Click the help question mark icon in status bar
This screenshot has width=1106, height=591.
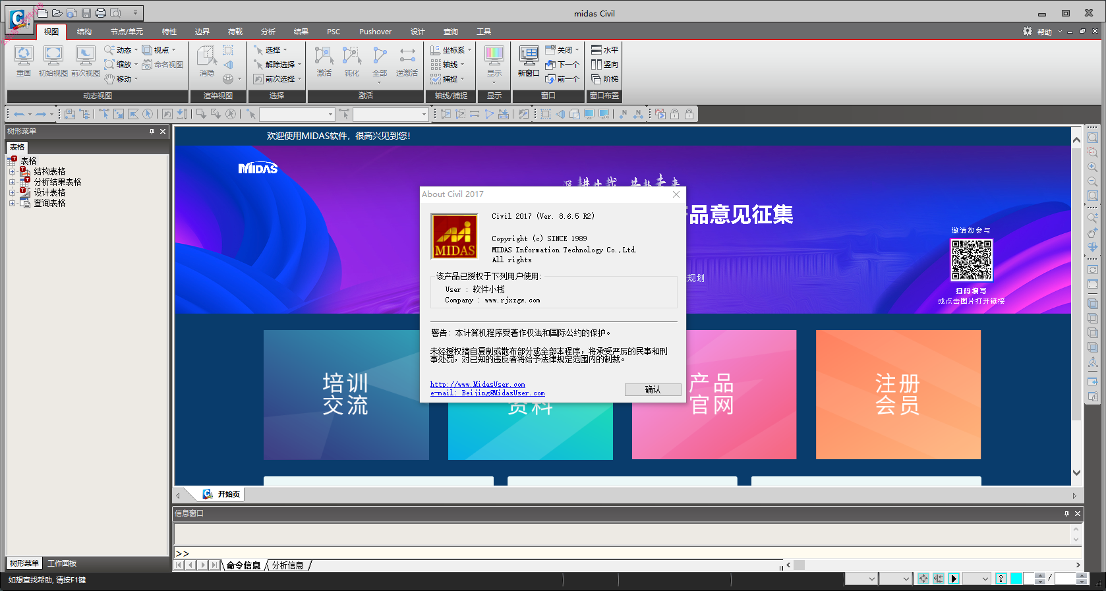(1001, 578)
